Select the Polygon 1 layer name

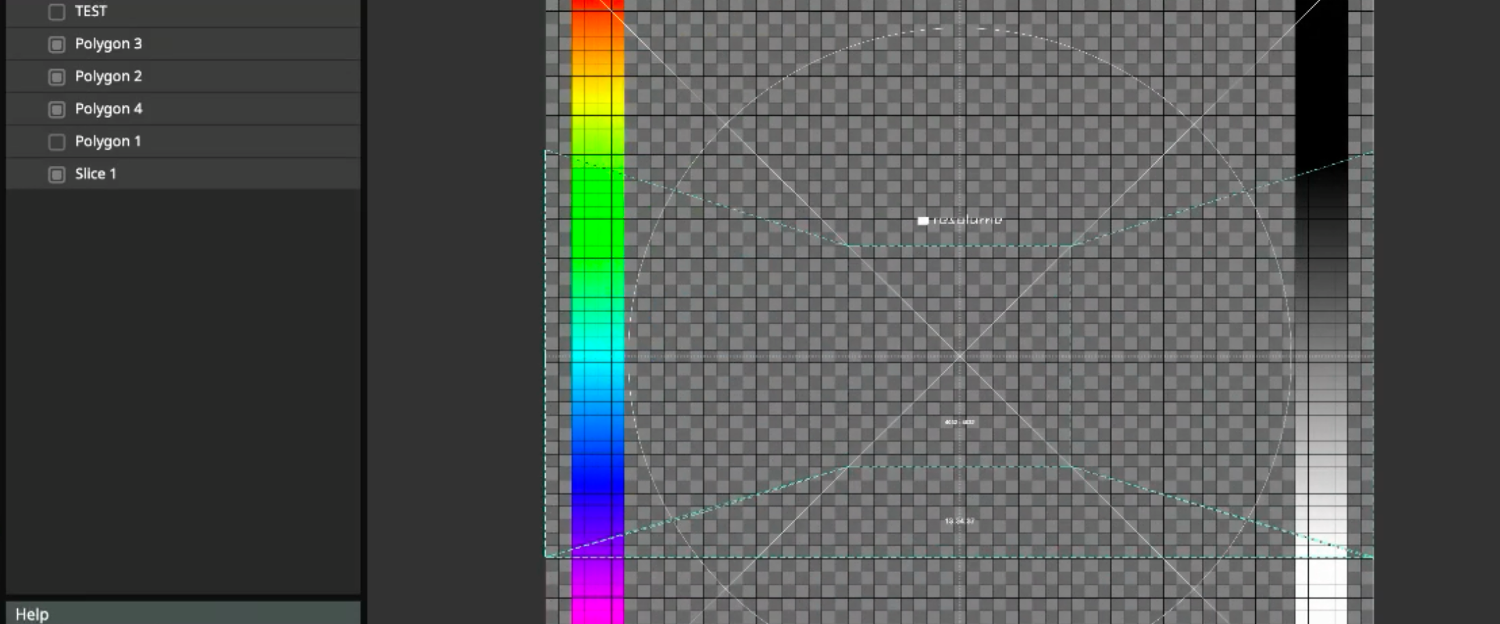pos(108,141)
